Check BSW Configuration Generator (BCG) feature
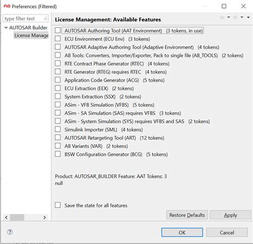 tap(58, 154)
